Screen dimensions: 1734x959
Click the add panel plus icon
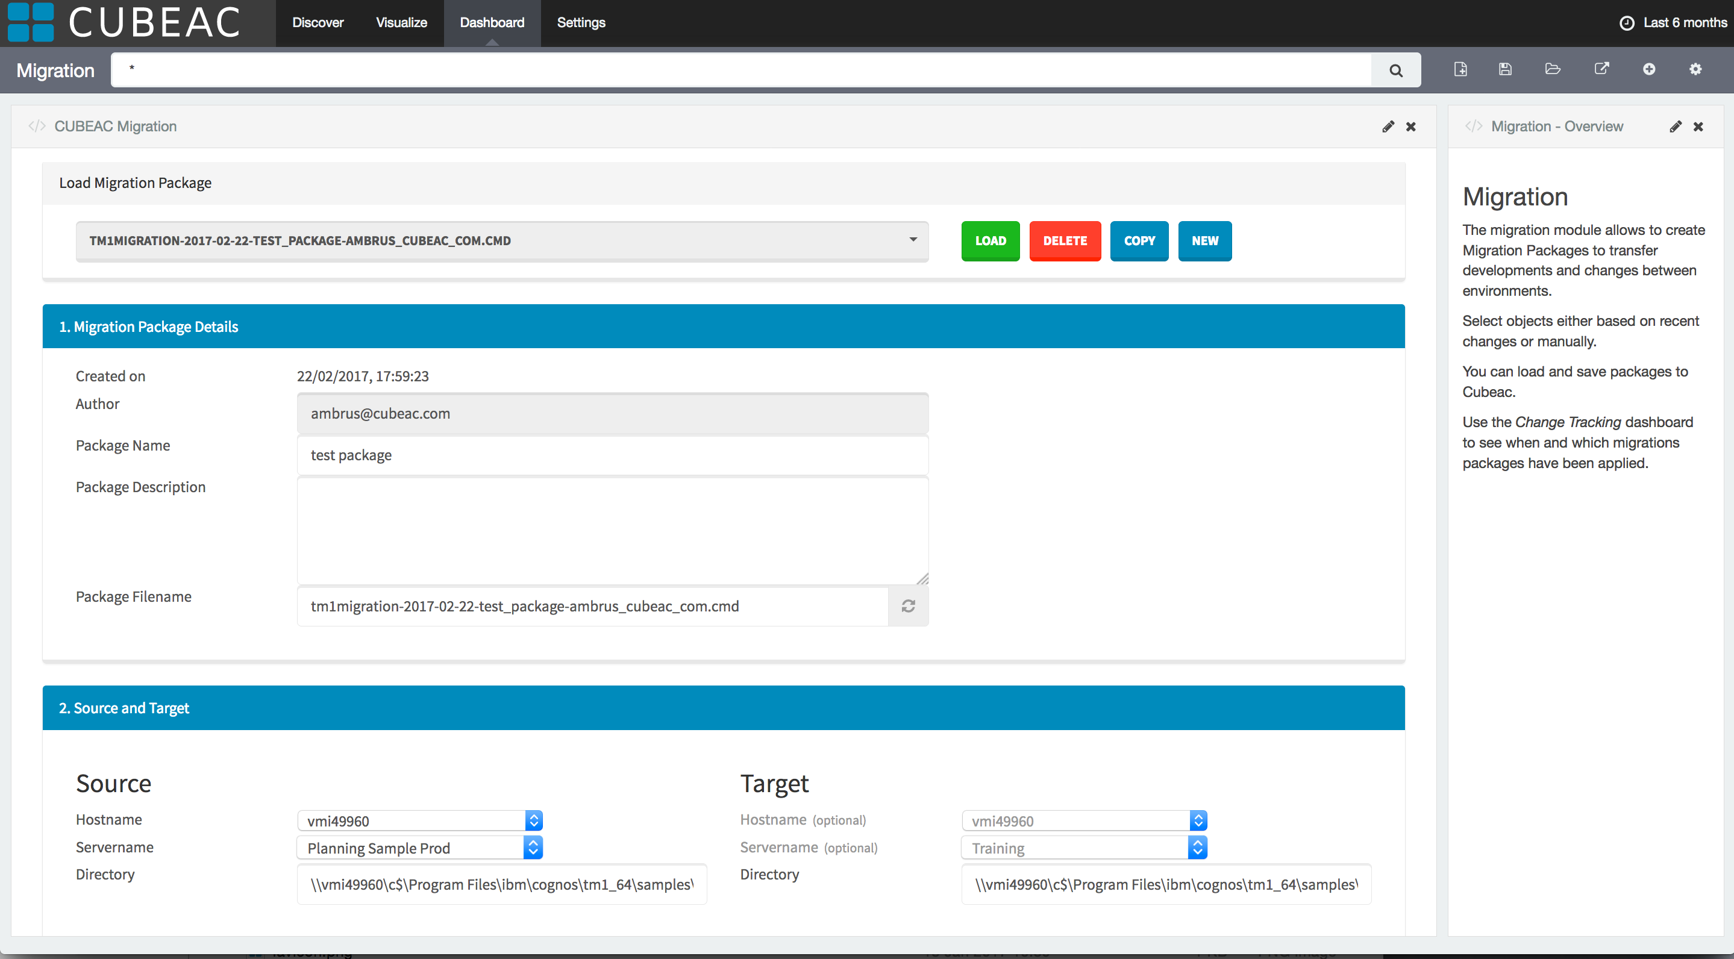click(1648, 69)
